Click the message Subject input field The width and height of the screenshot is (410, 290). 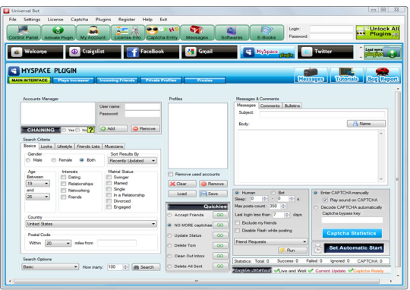click(322, 114)
